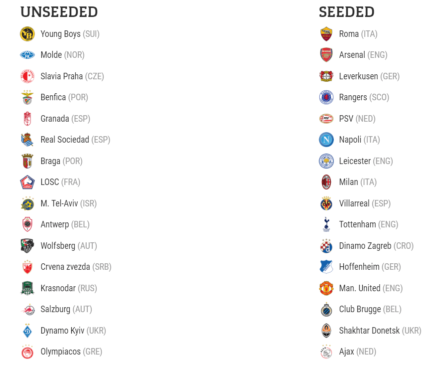Click the Roma club crest
The width and height of the screenshot is (433, 367).
click(326, 34)
